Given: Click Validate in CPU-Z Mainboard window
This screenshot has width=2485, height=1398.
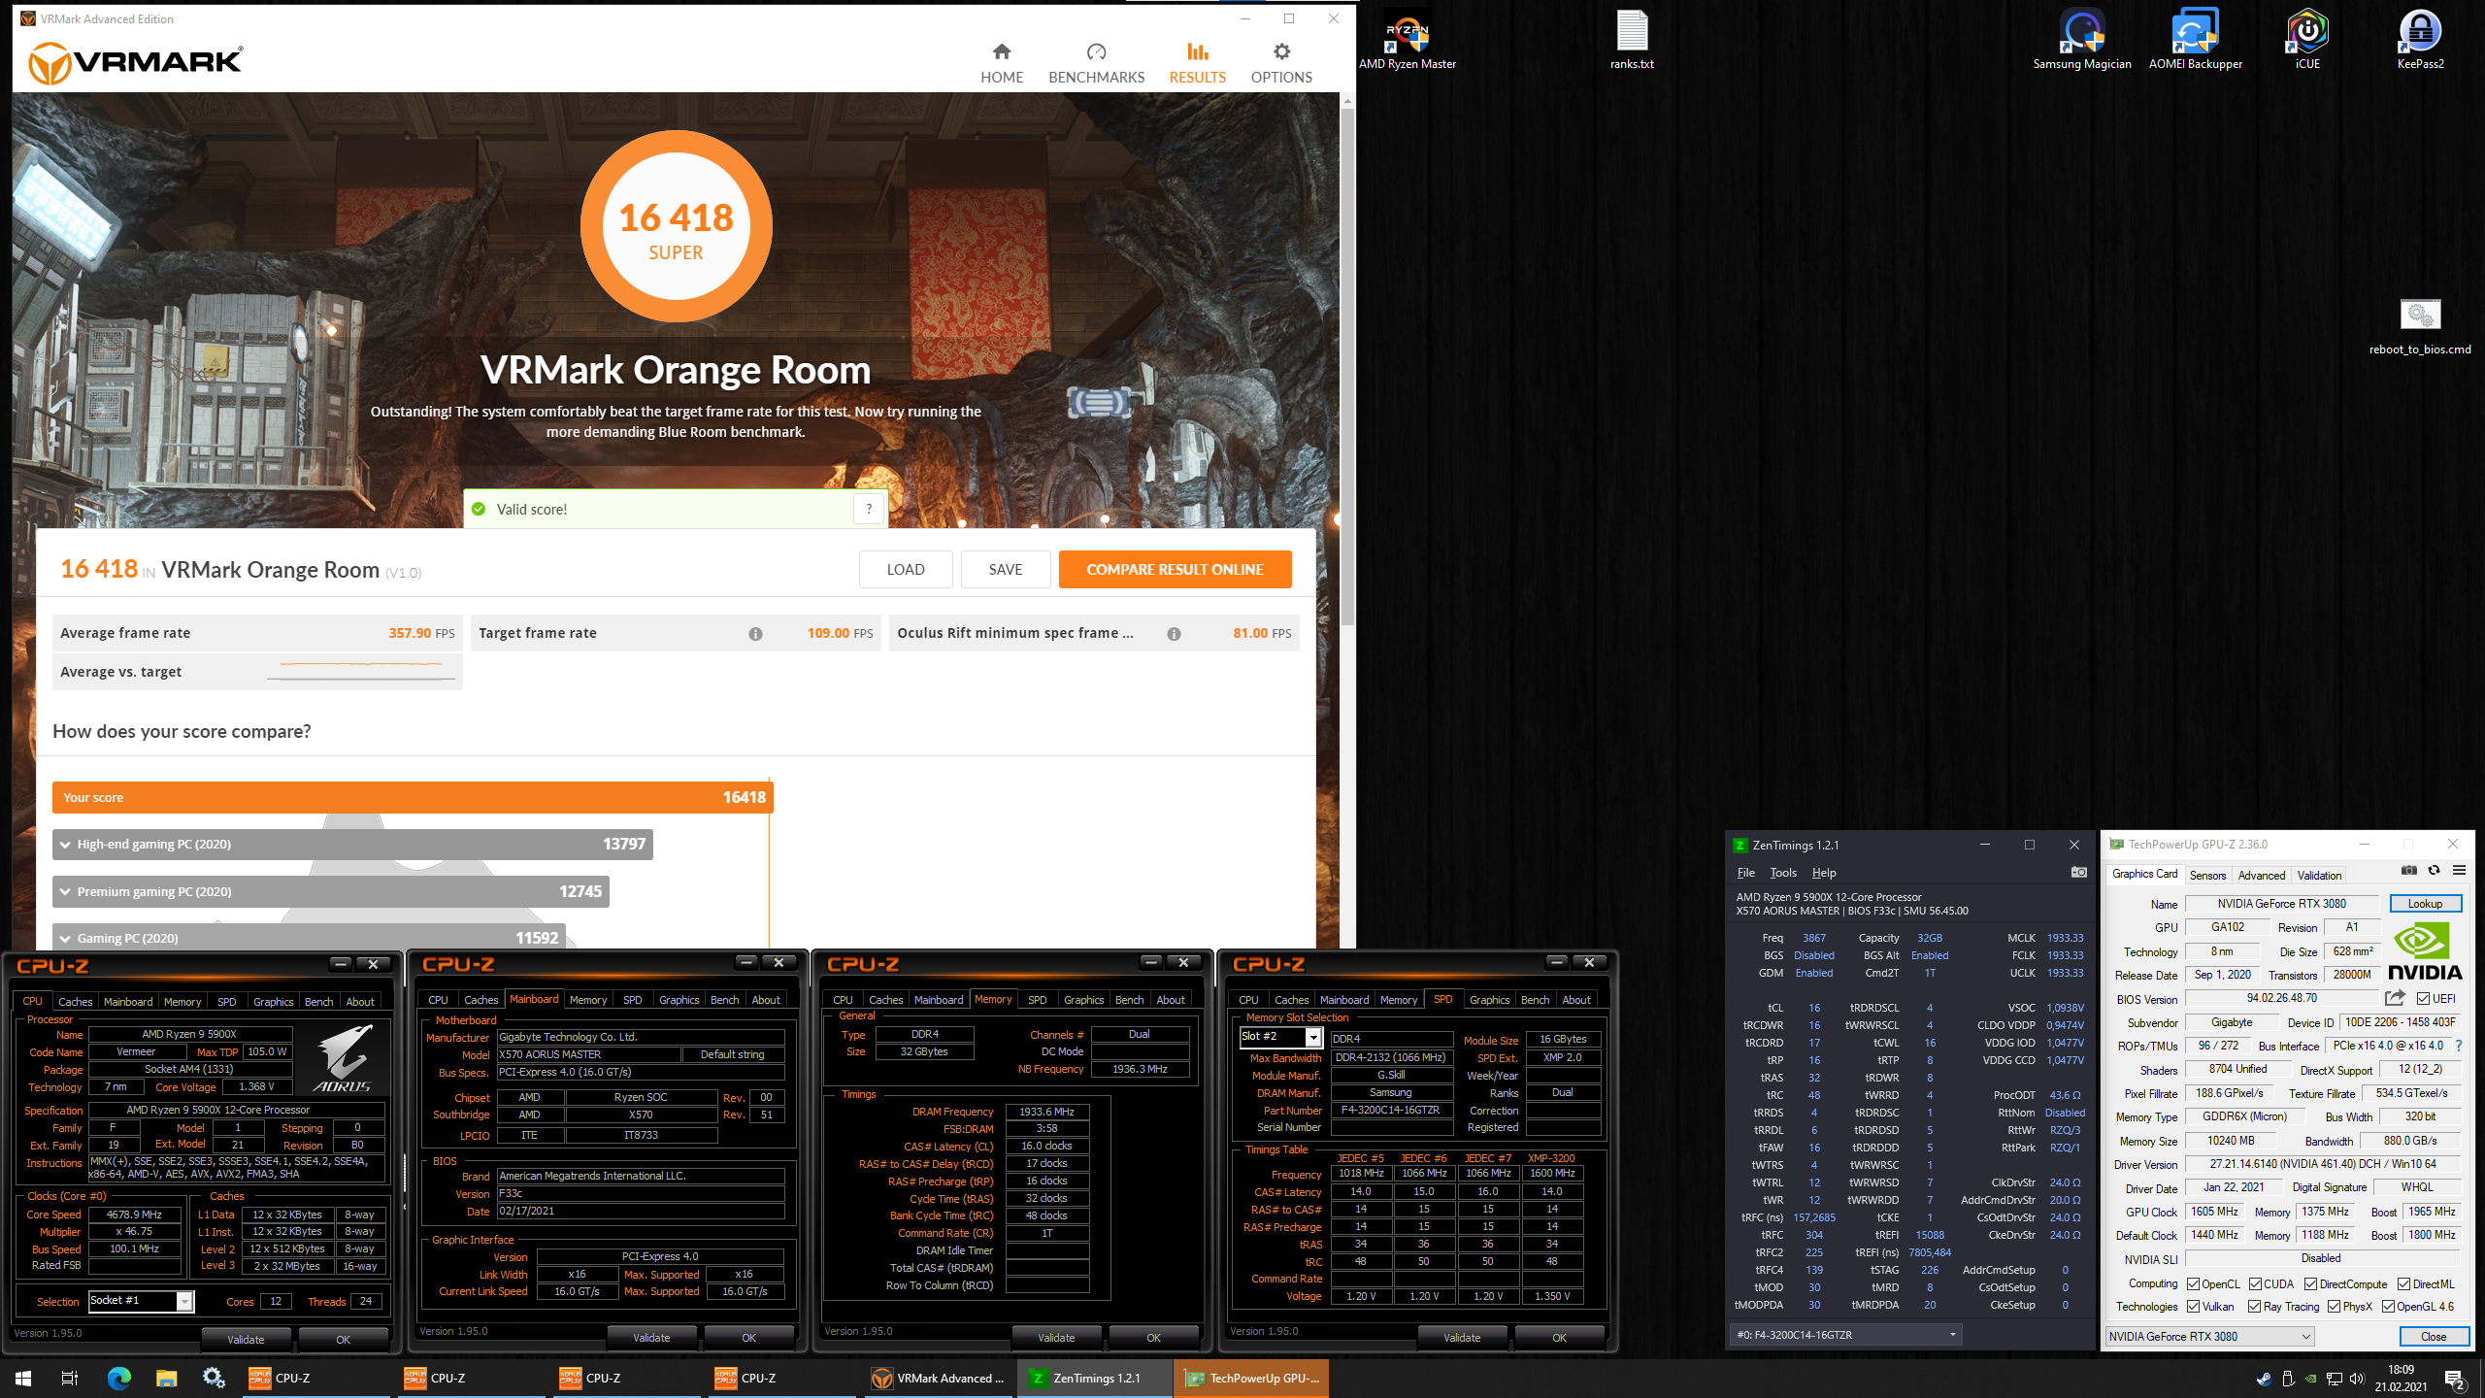Looking at the screenshot, I should tap(651, 1338).
